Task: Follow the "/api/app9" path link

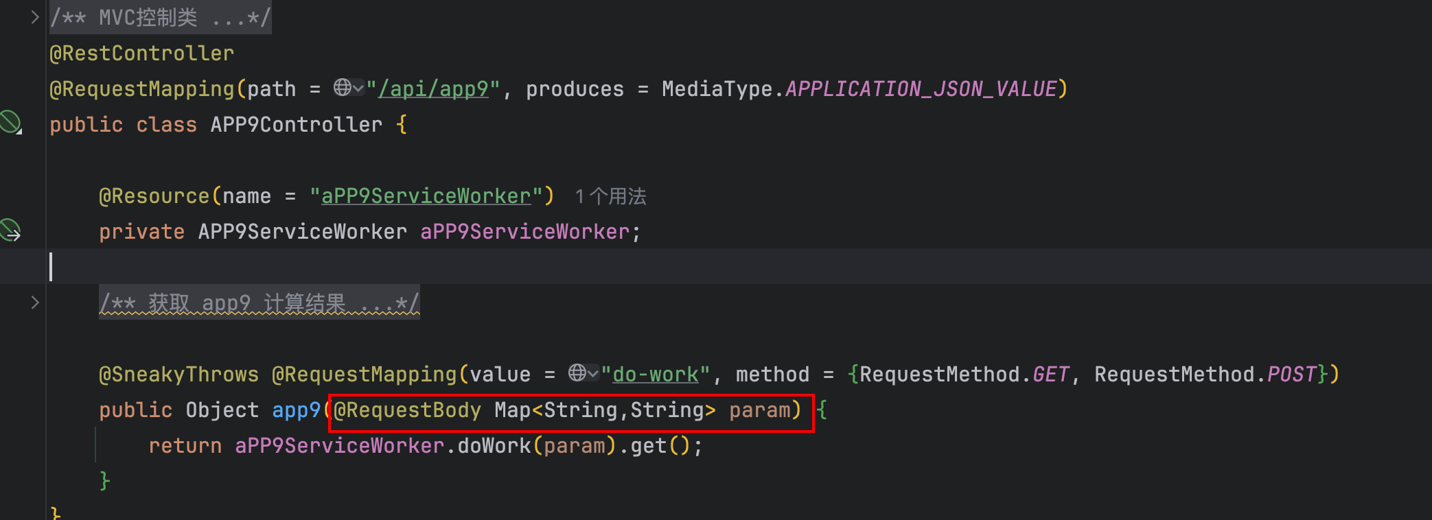Action: click(x=433, y=89)
